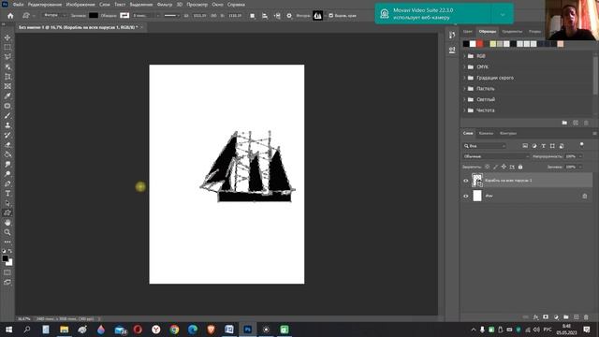Open the shape settings gear

289,16
